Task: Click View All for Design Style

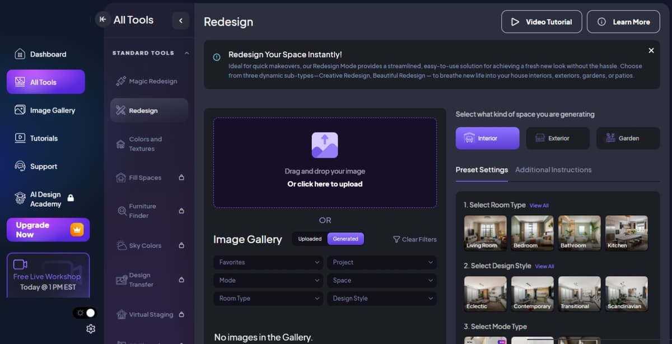Action: coord(544,267)
